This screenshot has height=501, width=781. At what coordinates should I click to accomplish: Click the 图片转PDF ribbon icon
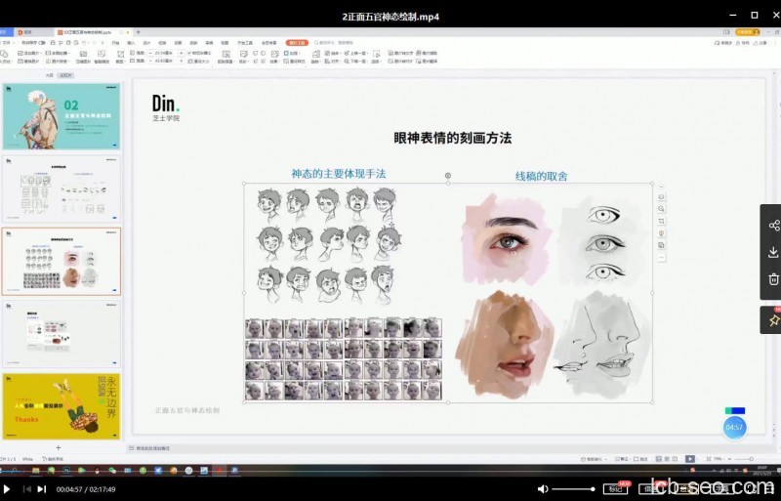[401, 61]
